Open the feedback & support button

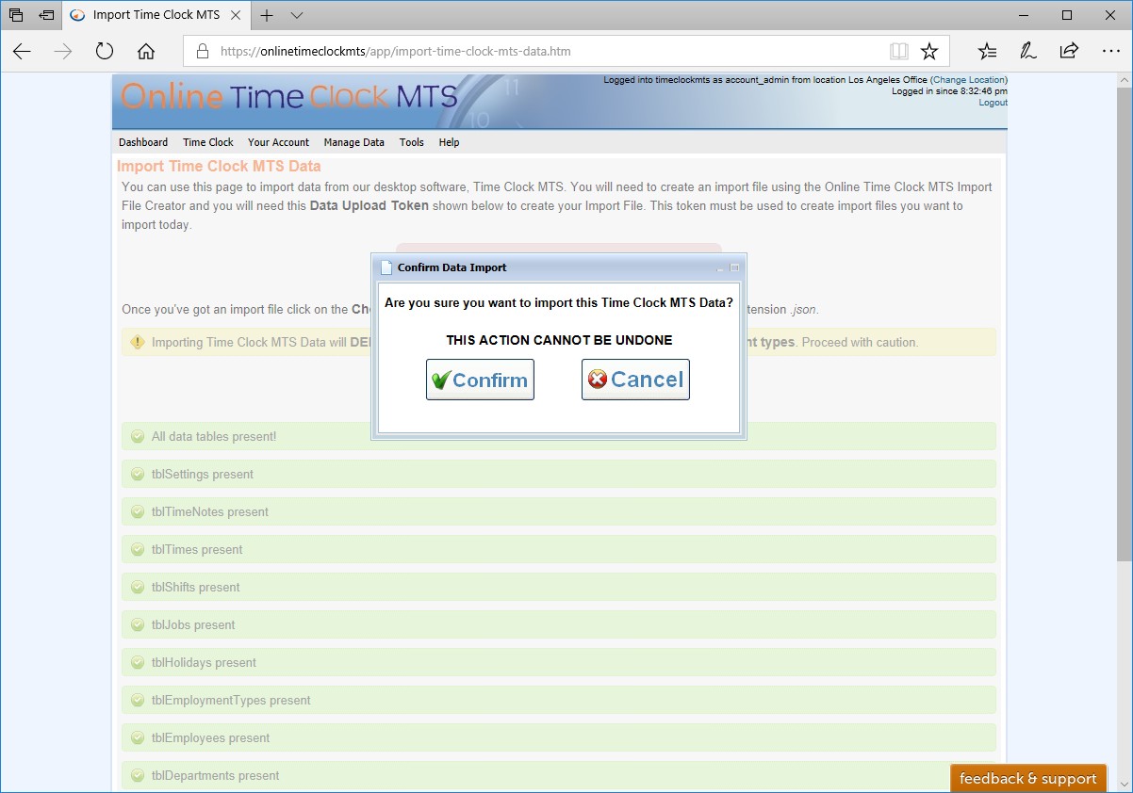pyautogui.click(x=1028, y=779)
